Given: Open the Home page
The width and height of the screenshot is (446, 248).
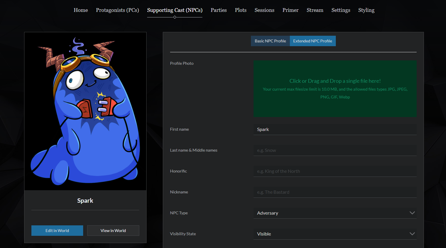Looking at the screenshot, I should coord(81,10).
